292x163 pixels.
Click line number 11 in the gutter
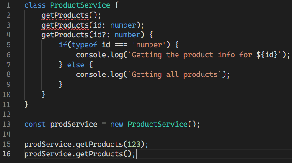[6, 104]
